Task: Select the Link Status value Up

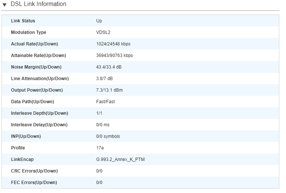Action: [99, 21]
